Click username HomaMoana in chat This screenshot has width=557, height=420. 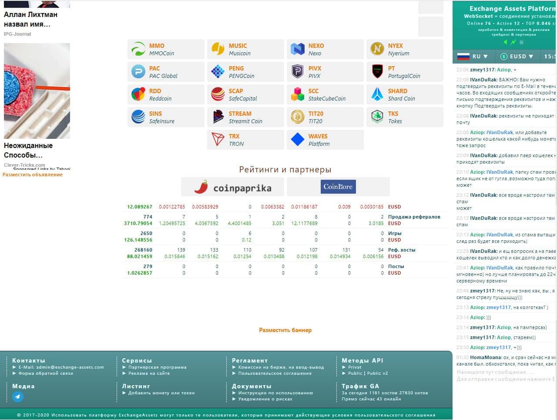(486, 357)
